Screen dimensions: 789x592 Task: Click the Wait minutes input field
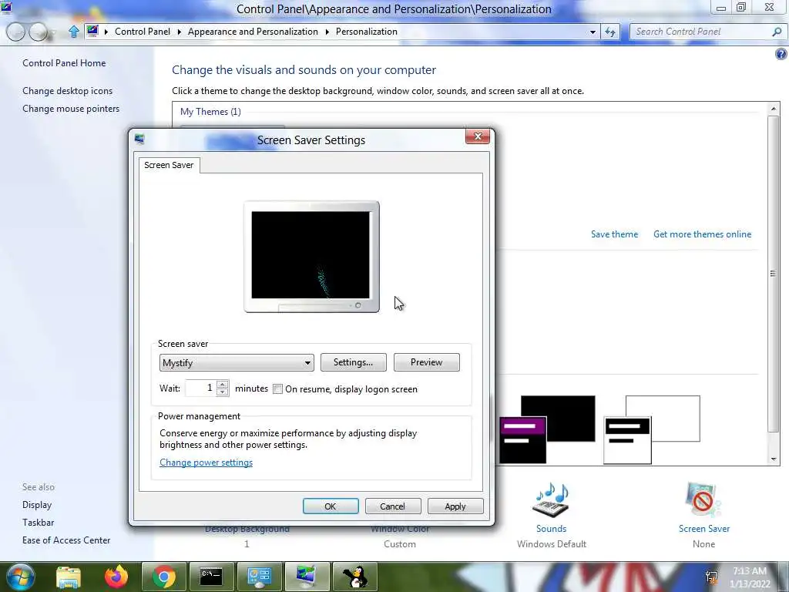pos(201,388)
